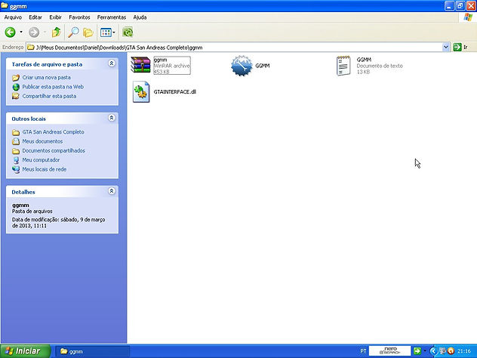Click the Nero Search taskbar box

click(x=389, y=351)
